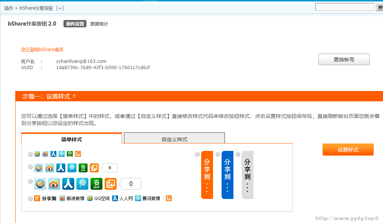Click the small Sina Weibo icon in the smallest icon row
This screenshot has width=383, height=223.
pos(45,154)
